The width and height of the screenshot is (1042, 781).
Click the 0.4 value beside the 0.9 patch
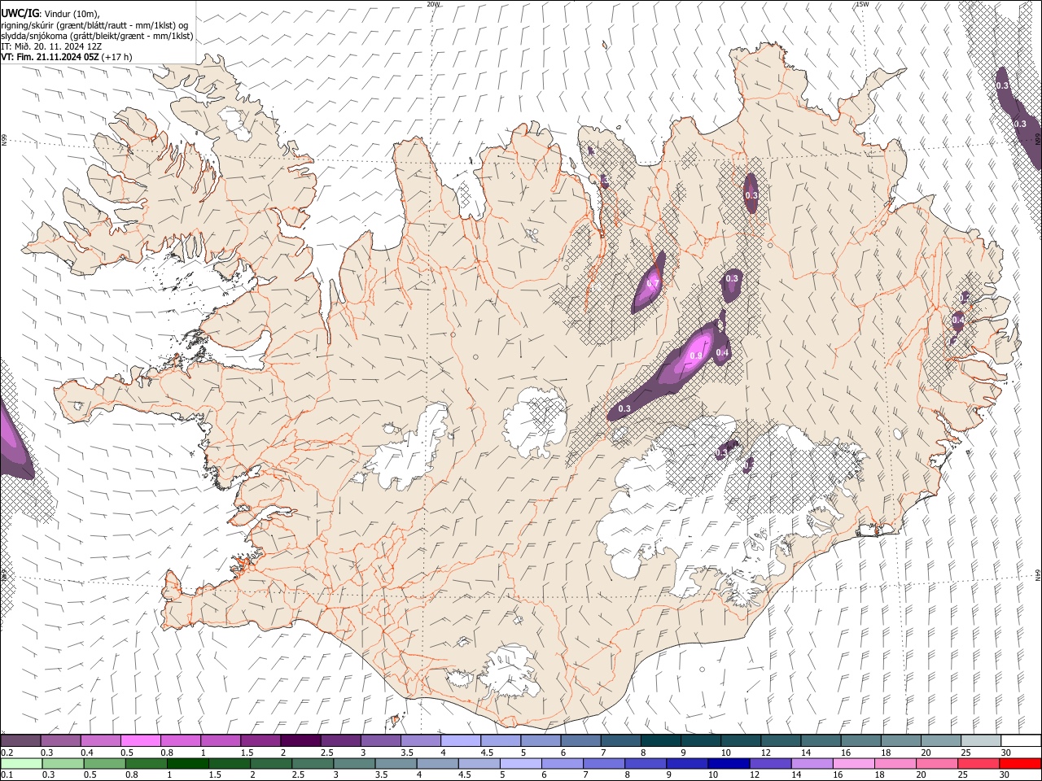coord(722,352)
